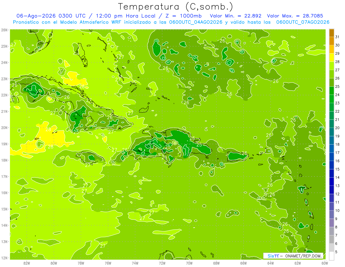Select the dark blue legend swatch between 12 and 13
The width and height of the screenshot is (345, 267).
point(331,190)
